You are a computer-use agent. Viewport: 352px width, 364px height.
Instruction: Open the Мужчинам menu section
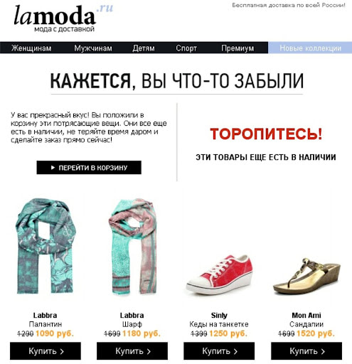[93, 48]
